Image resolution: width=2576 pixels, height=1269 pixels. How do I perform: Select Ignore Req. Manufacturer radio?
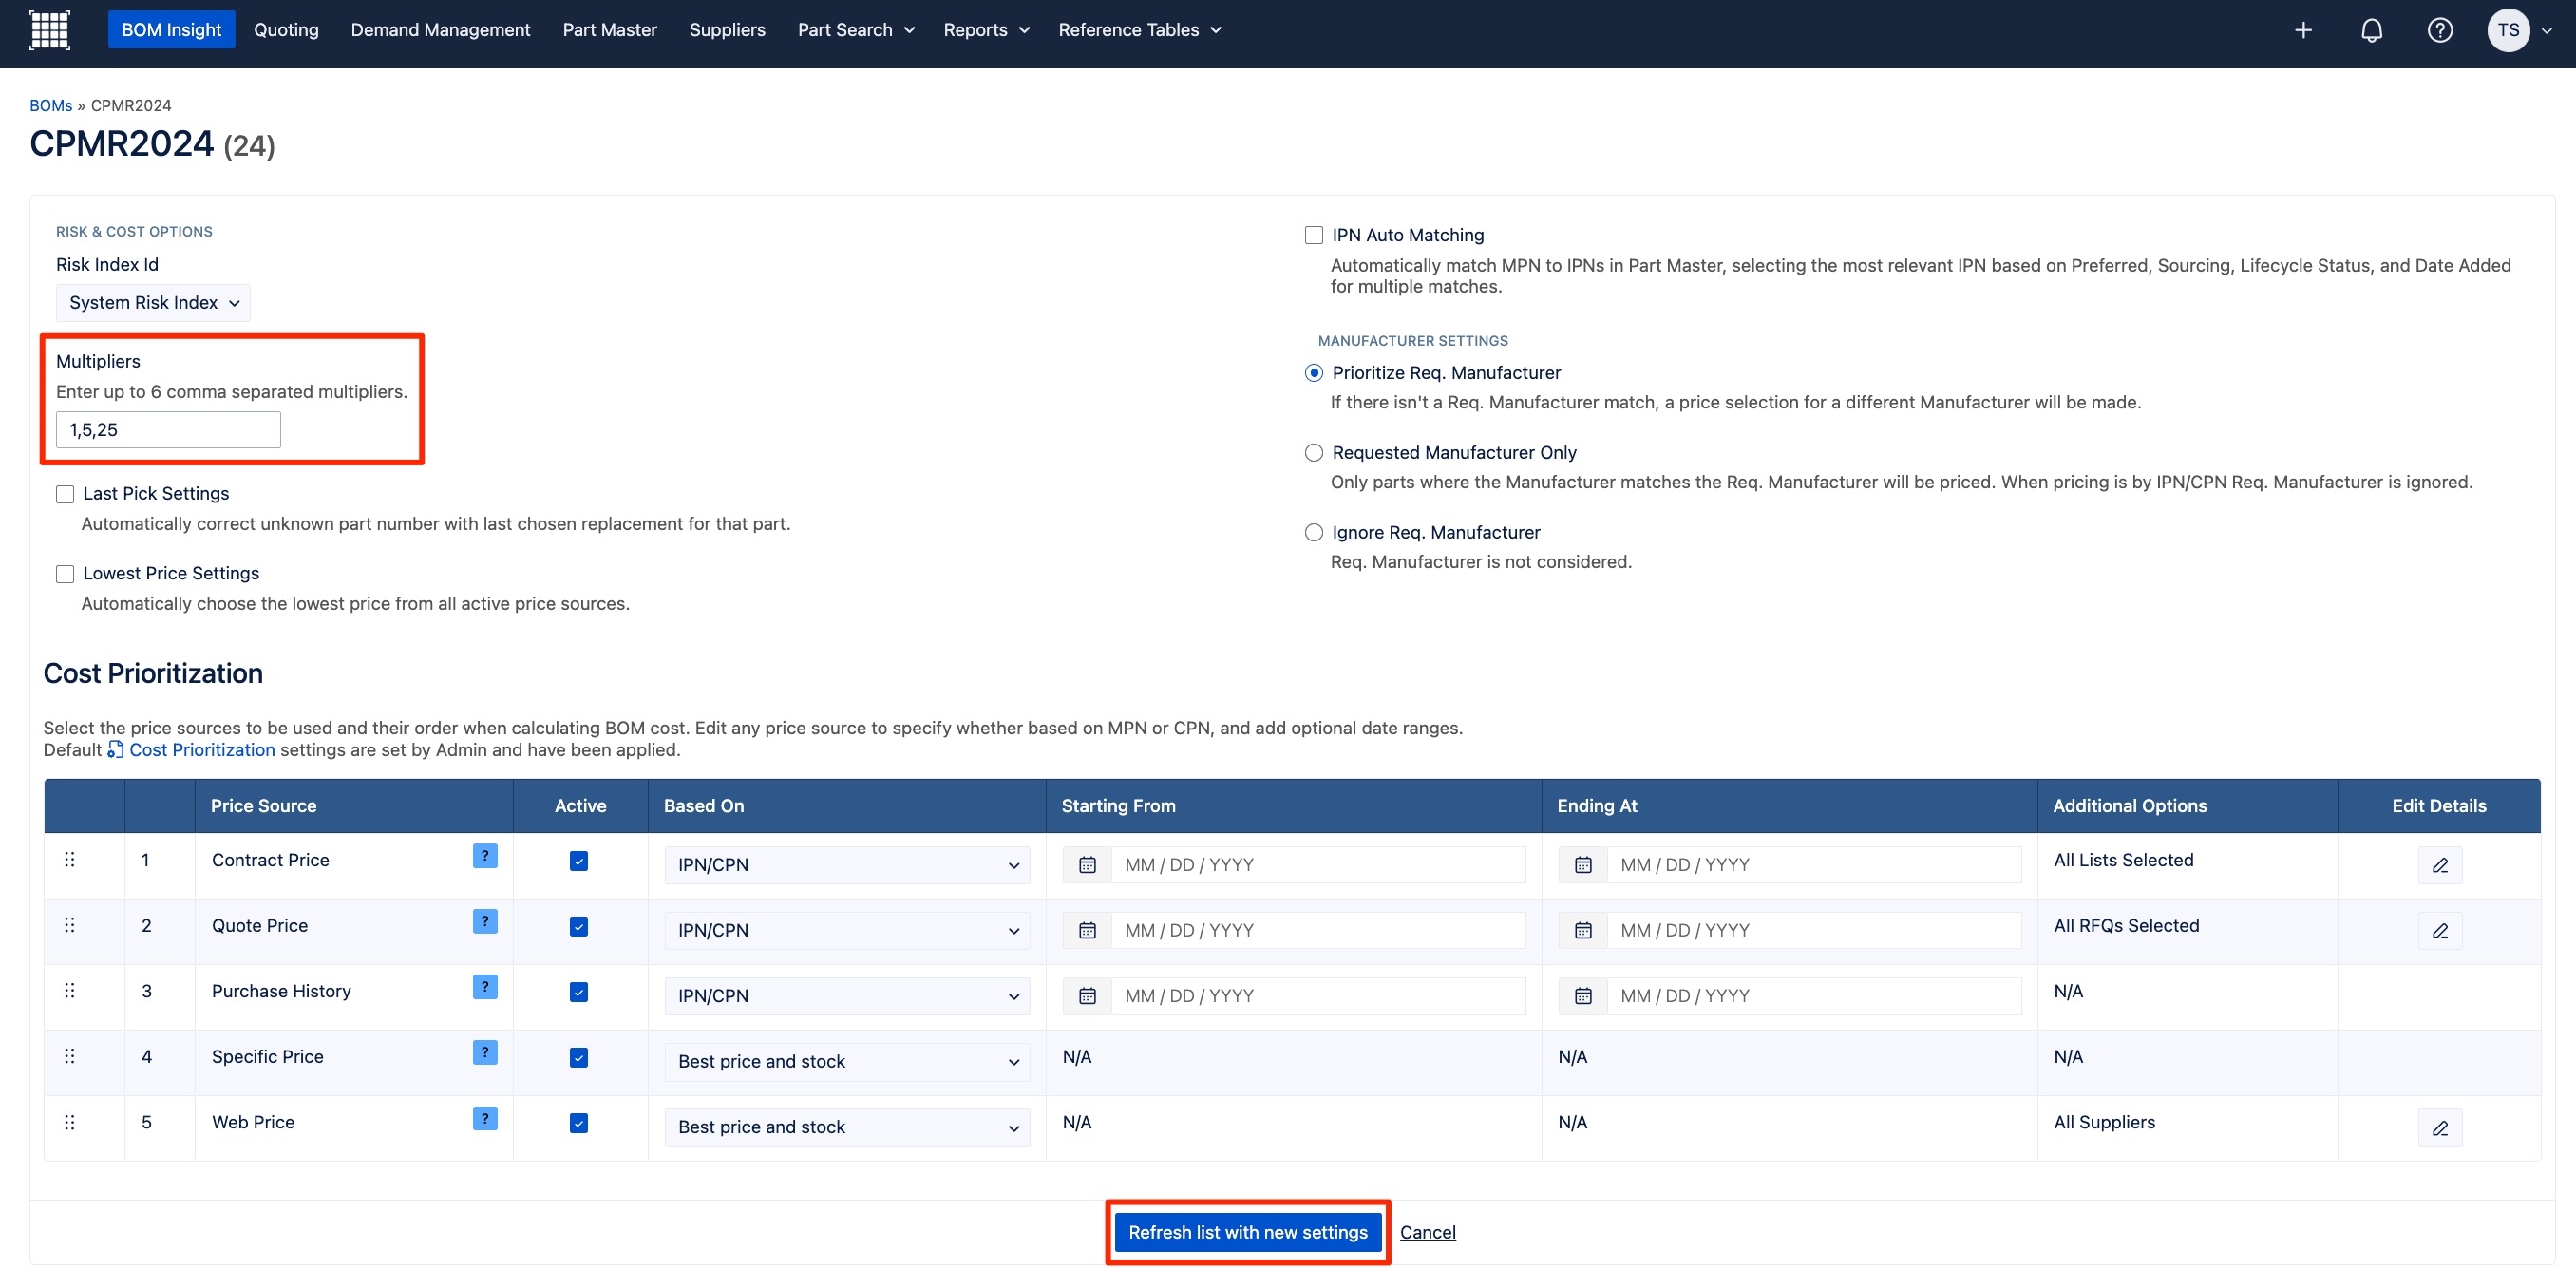pyautogui.click(x=1314, y=533)
